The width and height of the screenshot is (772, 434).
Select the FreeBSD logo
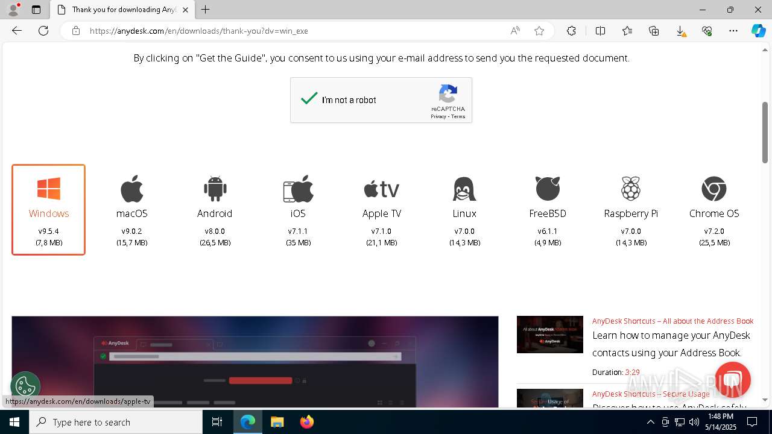point(548,189)
